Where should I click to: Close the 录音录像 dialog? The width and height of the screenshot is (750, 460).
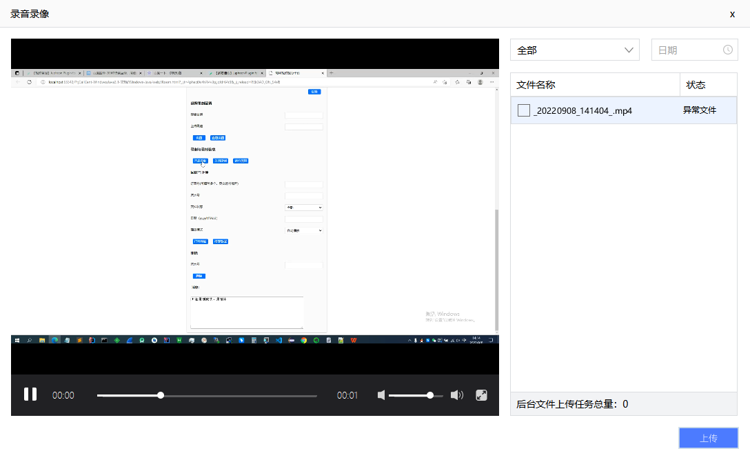732,14
